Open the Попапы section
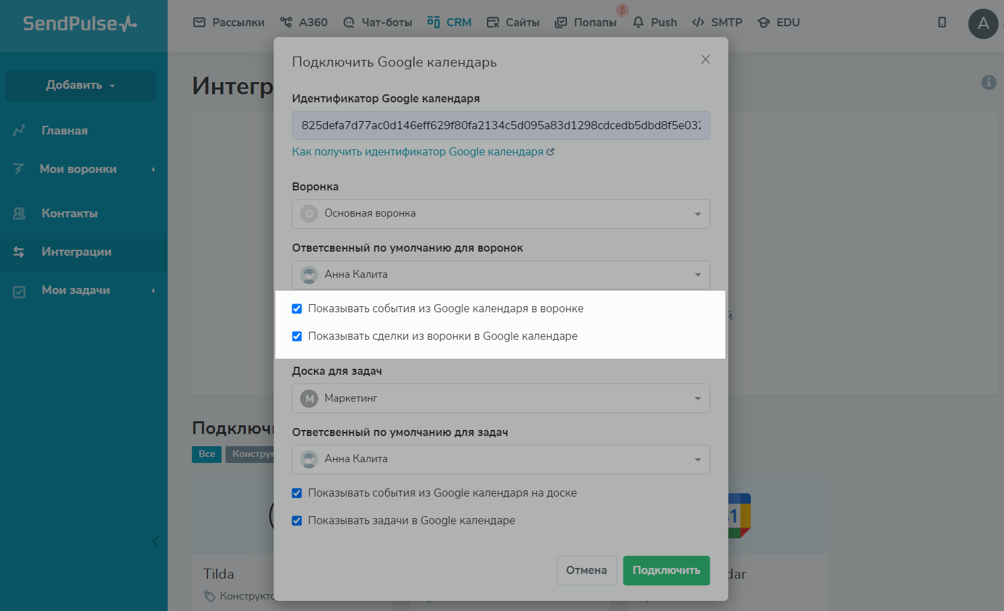1004x611 pixels. click(585, 22)
